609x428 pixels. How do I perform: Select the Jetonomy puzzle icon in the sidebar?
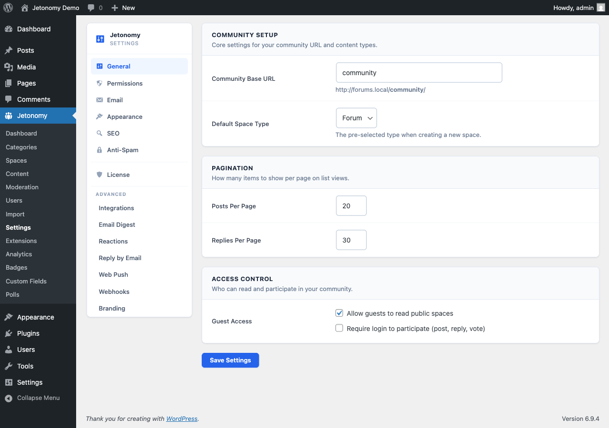[x=8, y=115]
